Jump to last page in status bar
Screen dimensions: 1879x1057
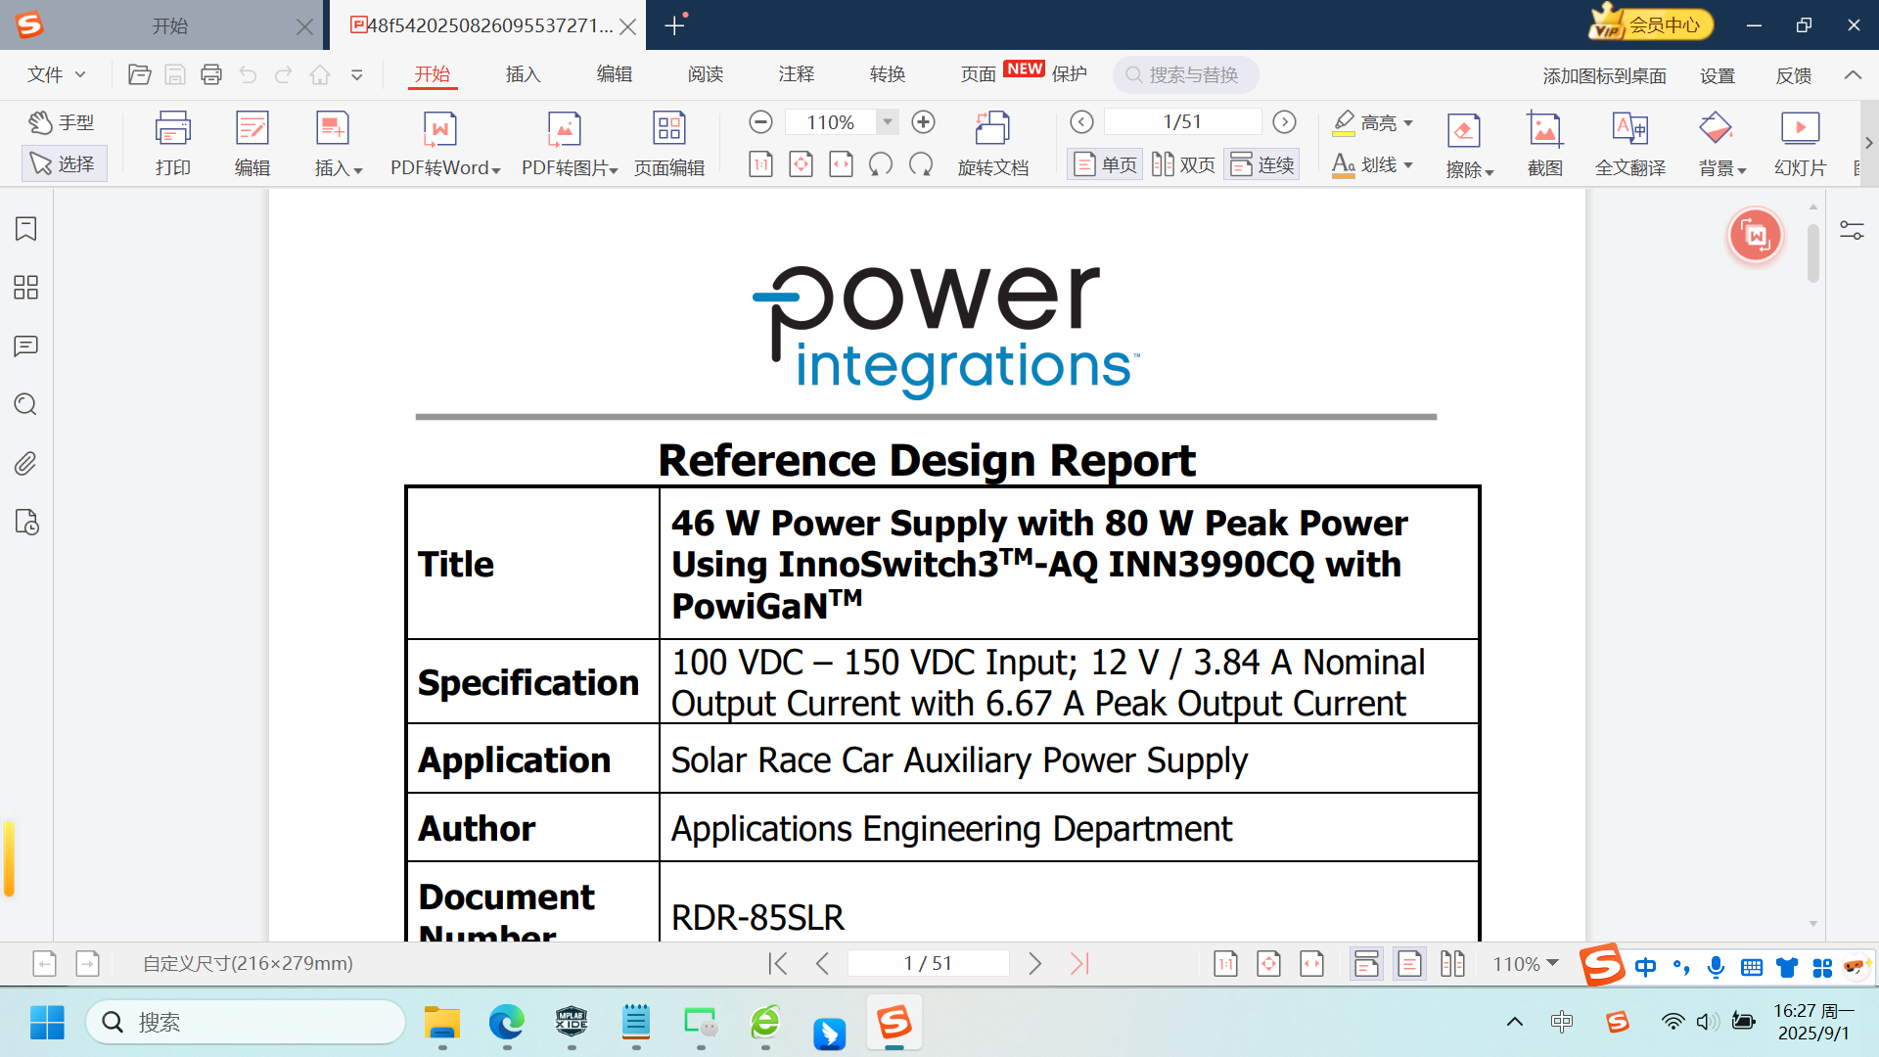[x=1079, y=964]
